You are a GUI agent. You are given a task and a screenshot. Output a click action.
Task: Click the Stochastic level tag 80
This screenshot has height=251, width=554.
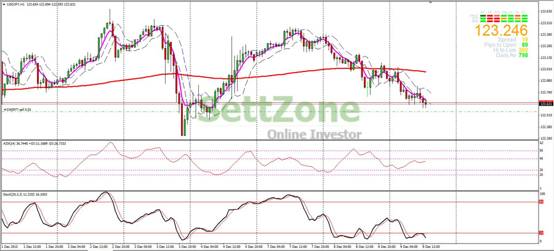point(541,202)
